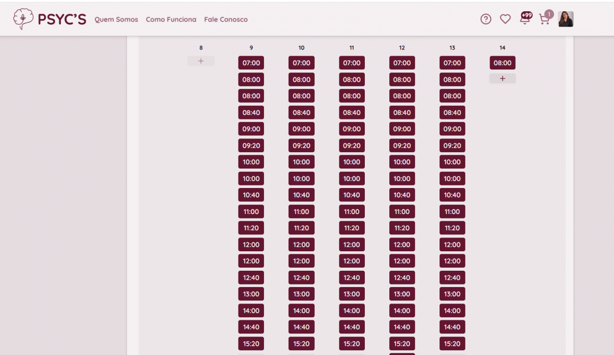Click the 14:40 slot on day 13
The width and height of the screenshot is (614, 355).
[x=452, y=327]
